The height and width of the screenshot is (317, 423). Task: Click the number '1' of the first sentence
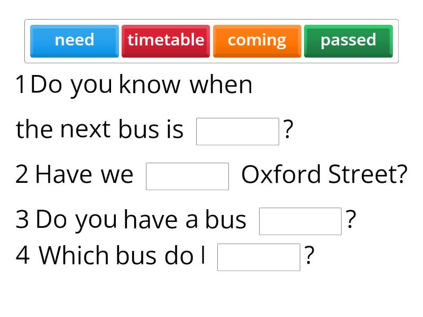(x=20, y=85)
